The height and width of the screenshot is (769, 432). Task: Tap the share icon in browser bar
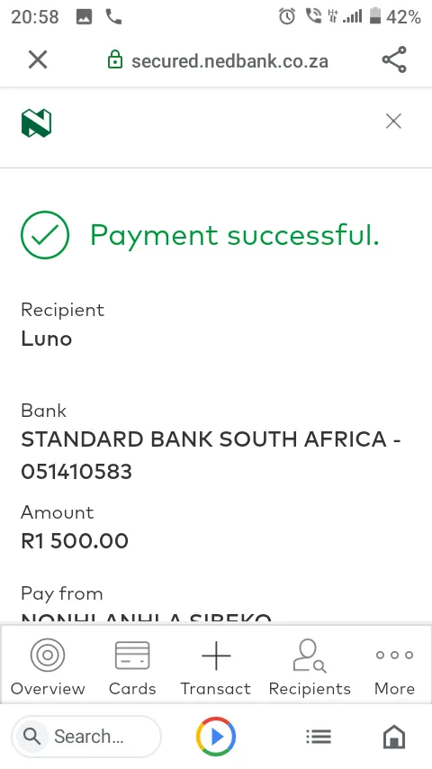coord(394,59)
